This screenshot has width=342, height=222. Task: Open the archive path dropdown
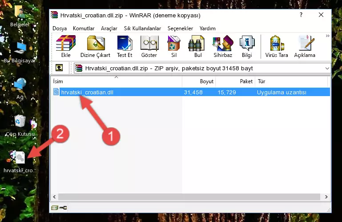[327, 69]
